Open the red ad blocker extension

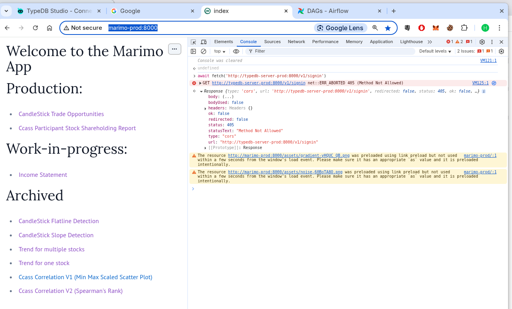[x=422, y=28]
